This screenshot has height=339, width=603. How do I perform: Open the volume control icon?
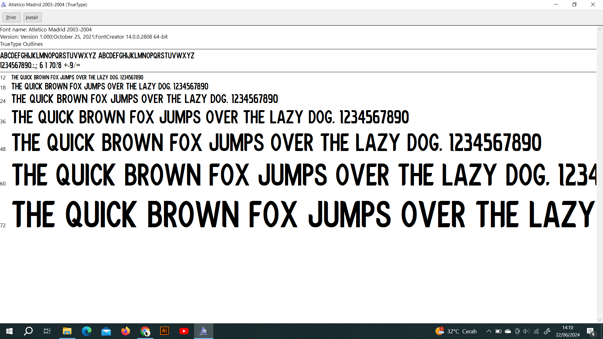tap(526, 331)
